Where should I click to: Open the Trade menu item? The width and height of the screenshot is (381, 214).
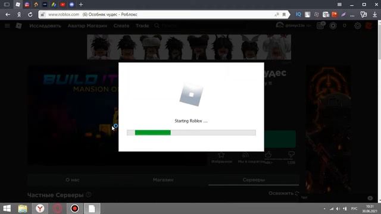click(x=142, y=26)
